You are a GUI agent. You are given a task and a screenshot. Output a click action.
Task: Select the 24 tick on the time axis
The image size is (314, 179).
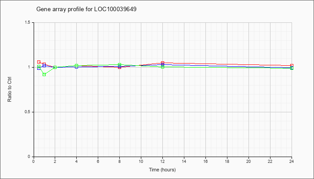[292, 161]
